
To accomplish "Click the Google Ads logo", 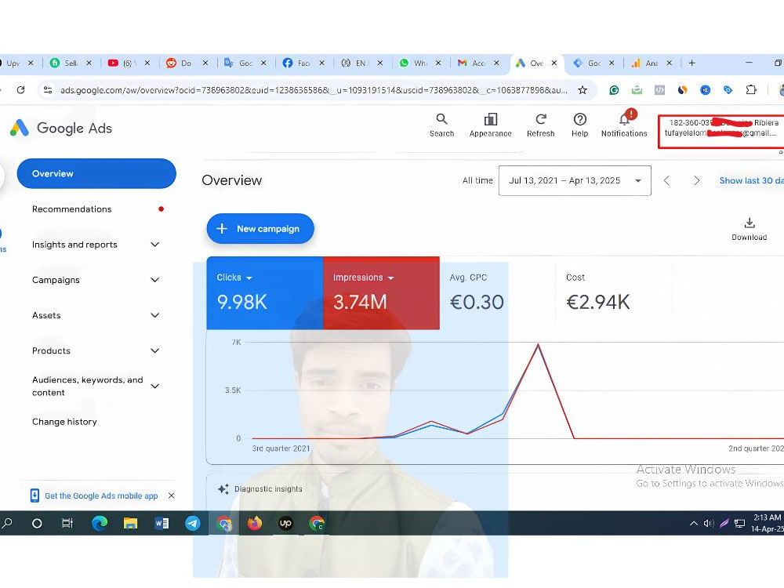I will coord(61,128).
